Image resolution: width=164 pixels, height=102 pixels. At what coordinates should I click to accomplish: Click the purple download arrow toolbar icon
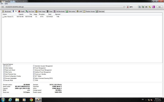[153, 7]
